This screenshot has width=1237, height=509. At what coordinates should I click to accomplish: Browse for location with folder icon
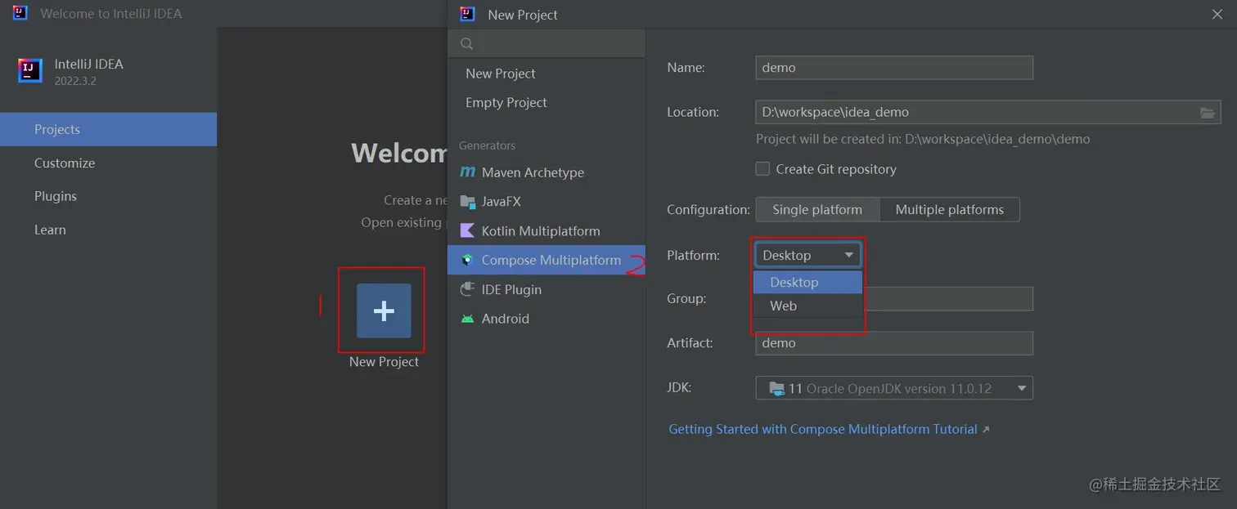(x=1208, y=113)
